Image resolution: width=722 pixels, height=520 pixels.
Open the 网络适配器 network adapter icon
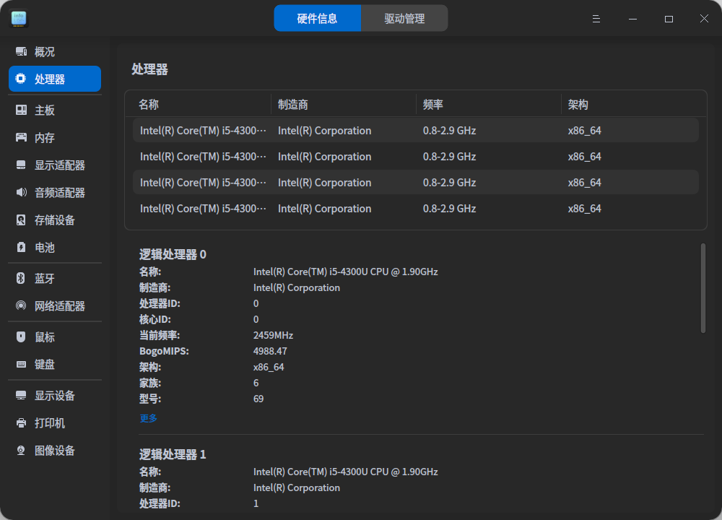pos(21,306)
